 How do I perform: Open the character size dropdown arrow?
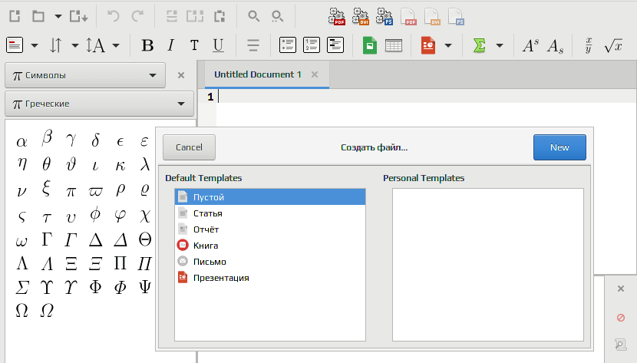(x=116, y=45)
